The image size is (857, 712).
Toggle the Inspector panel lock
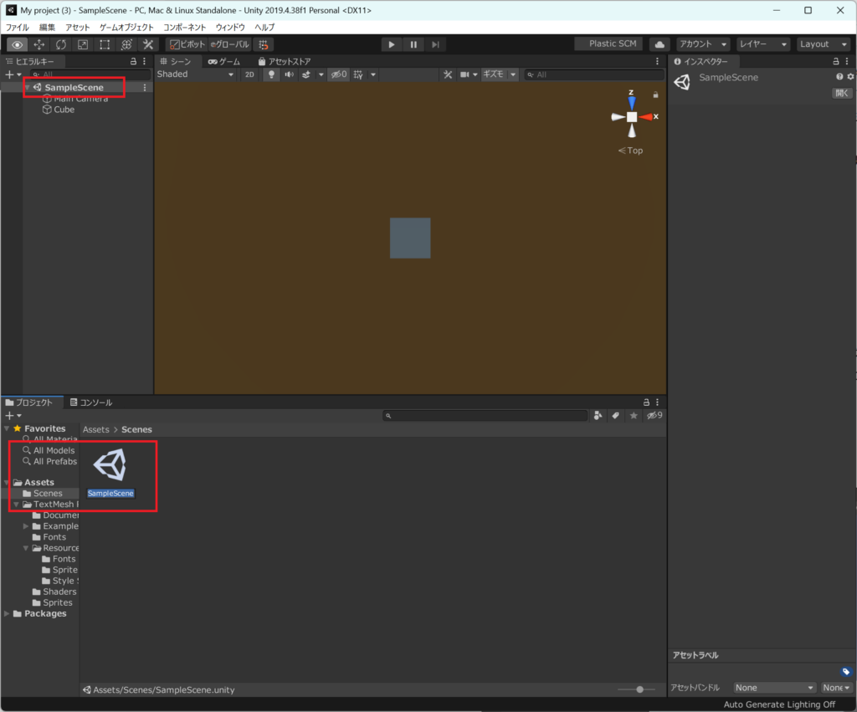pos(836,62)
